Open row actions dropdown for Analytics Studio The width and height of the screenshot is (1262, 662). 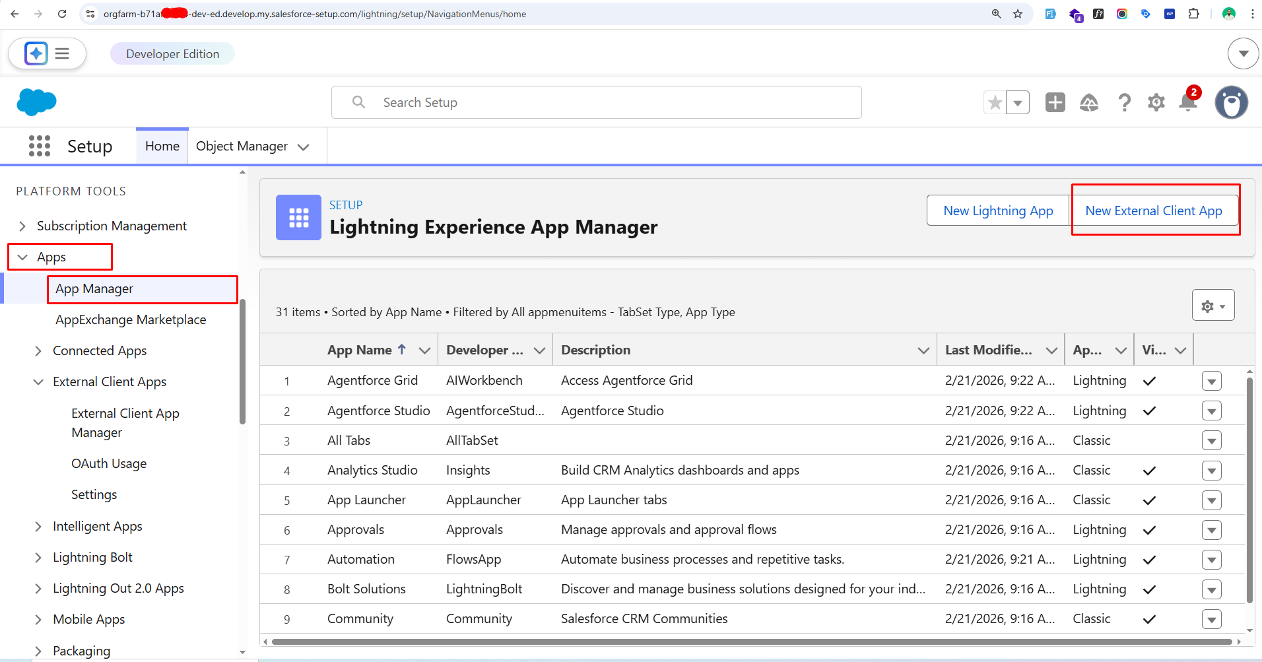pos(1212,470)
